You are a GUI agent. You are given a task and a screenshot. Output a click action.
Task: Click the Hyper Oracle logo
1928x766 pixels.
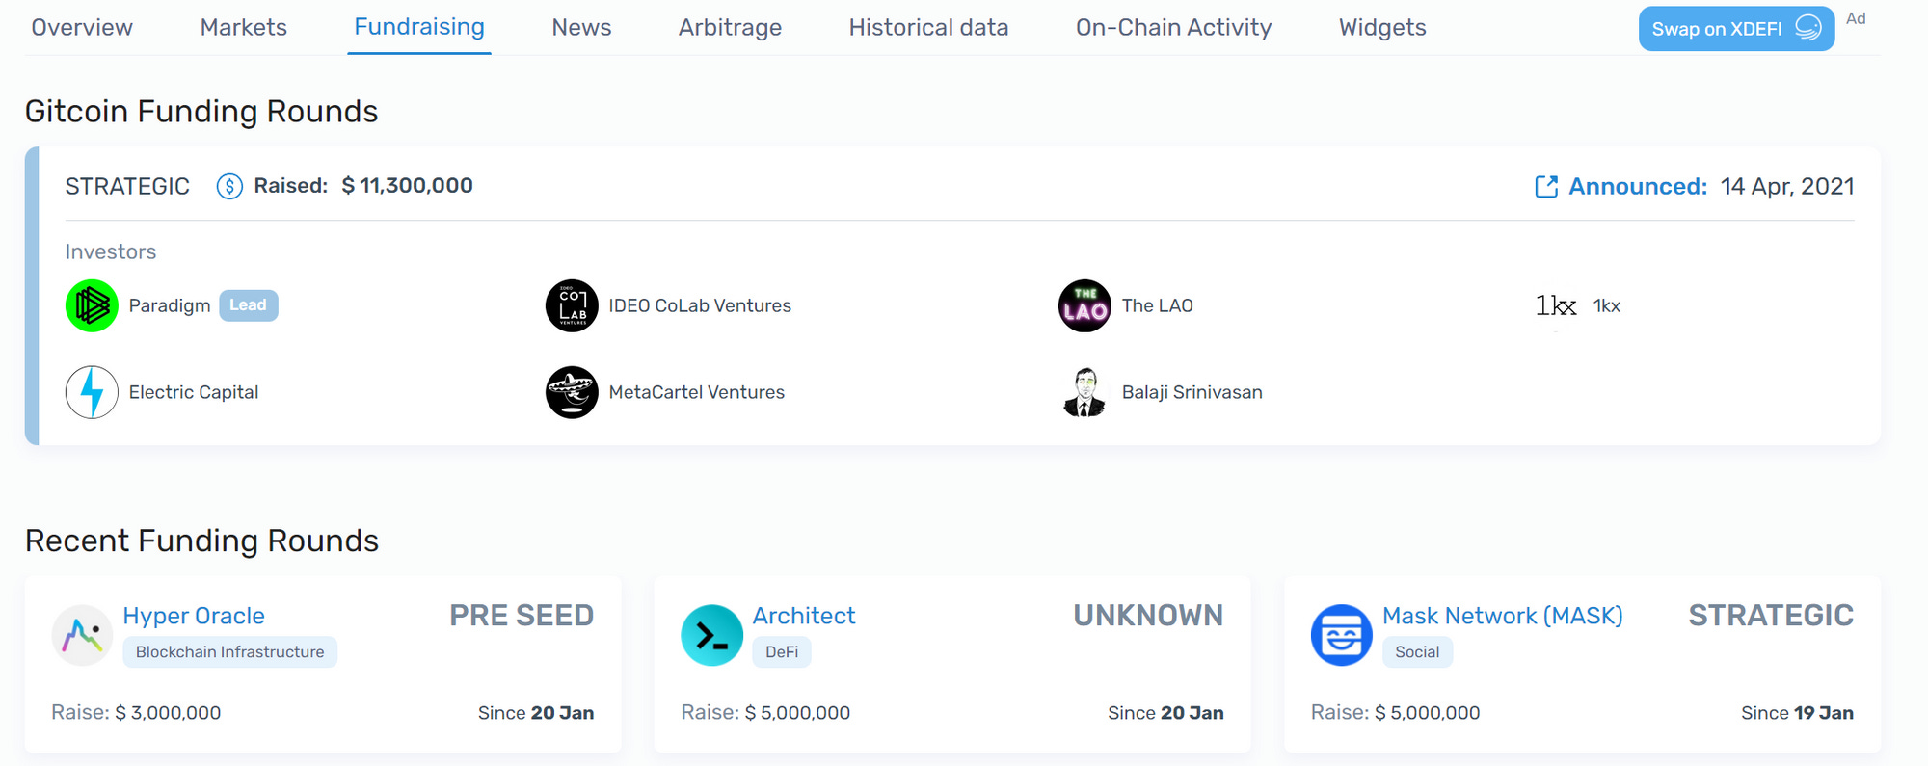[82, 635]
